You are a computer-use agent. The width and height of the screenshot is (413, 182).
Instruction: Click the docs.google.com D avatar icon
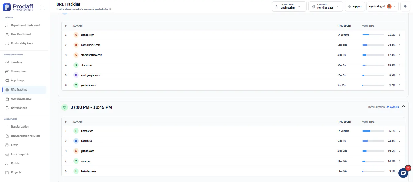point(76,45)
